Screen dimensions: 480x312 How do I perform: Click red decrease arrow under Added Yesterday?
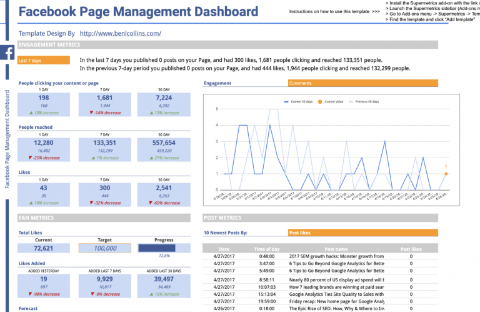click(29, 294)
